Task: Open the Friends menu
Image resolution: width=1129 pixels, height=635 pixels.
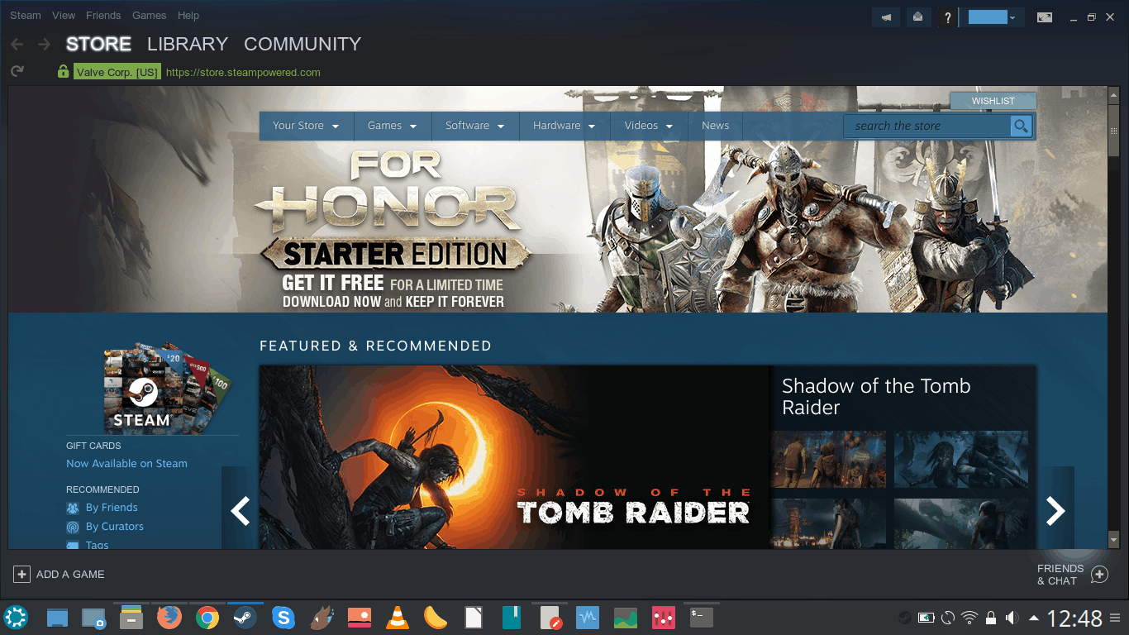Action: pos(103,16)
